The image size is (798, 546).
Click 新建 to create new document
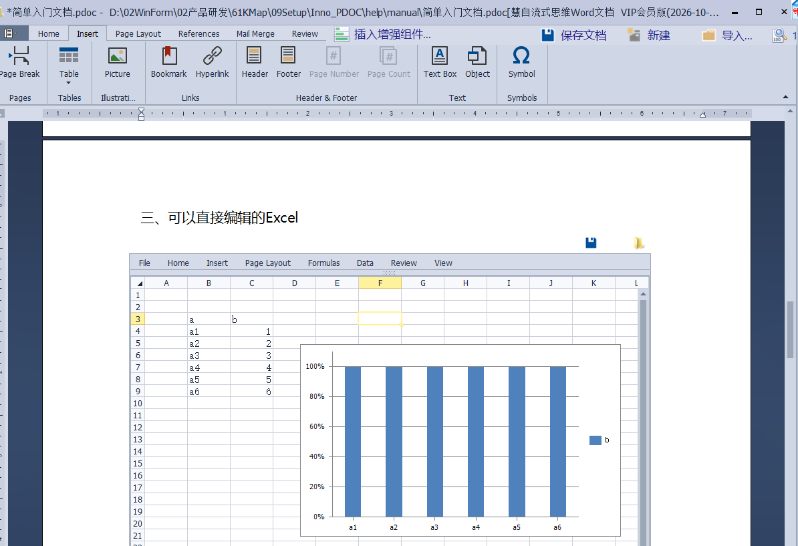[x=648, y=35]
